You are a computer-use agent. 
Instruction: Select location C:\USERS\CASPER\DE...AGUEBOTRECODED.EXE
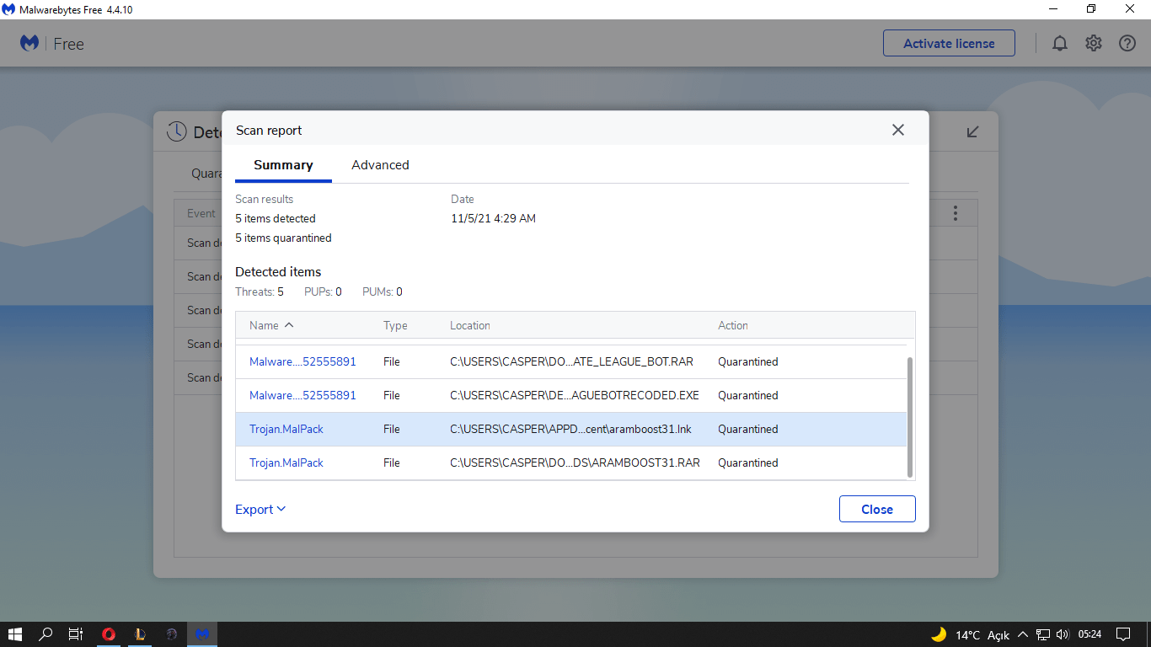[575, 395]
